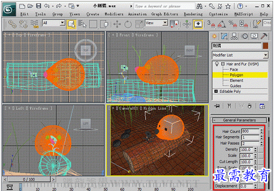Adjust the Hair Passes spinner arrows
This screenshot has width=274, height=191.
[x=261, y=144]
